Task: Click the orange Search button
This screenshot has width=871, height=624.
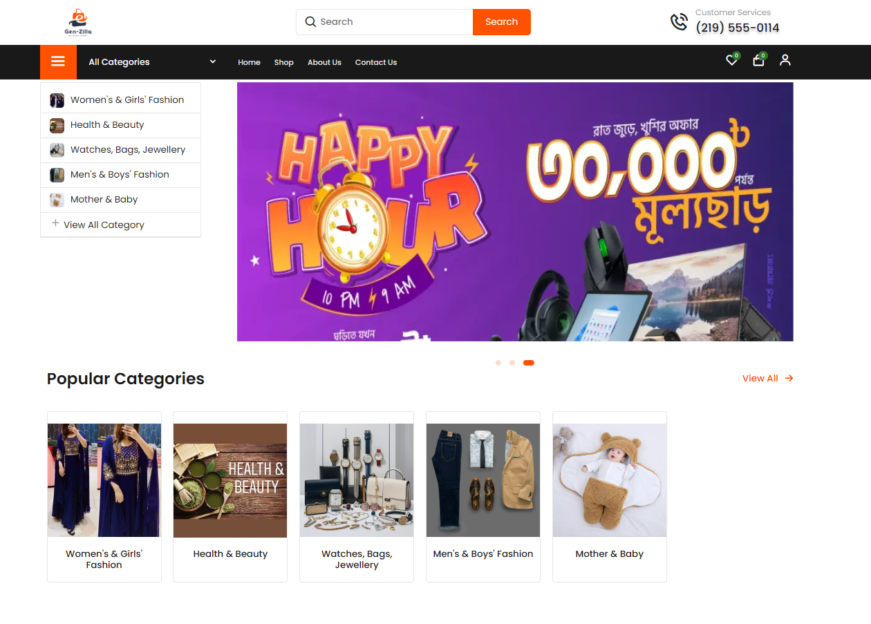Action: [x=502, y=22]
